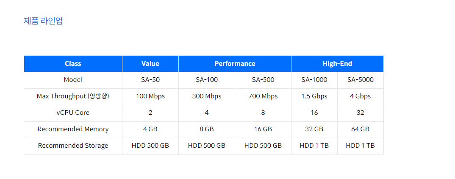Click the 32 vCPU core value

[x=361, y=113]
